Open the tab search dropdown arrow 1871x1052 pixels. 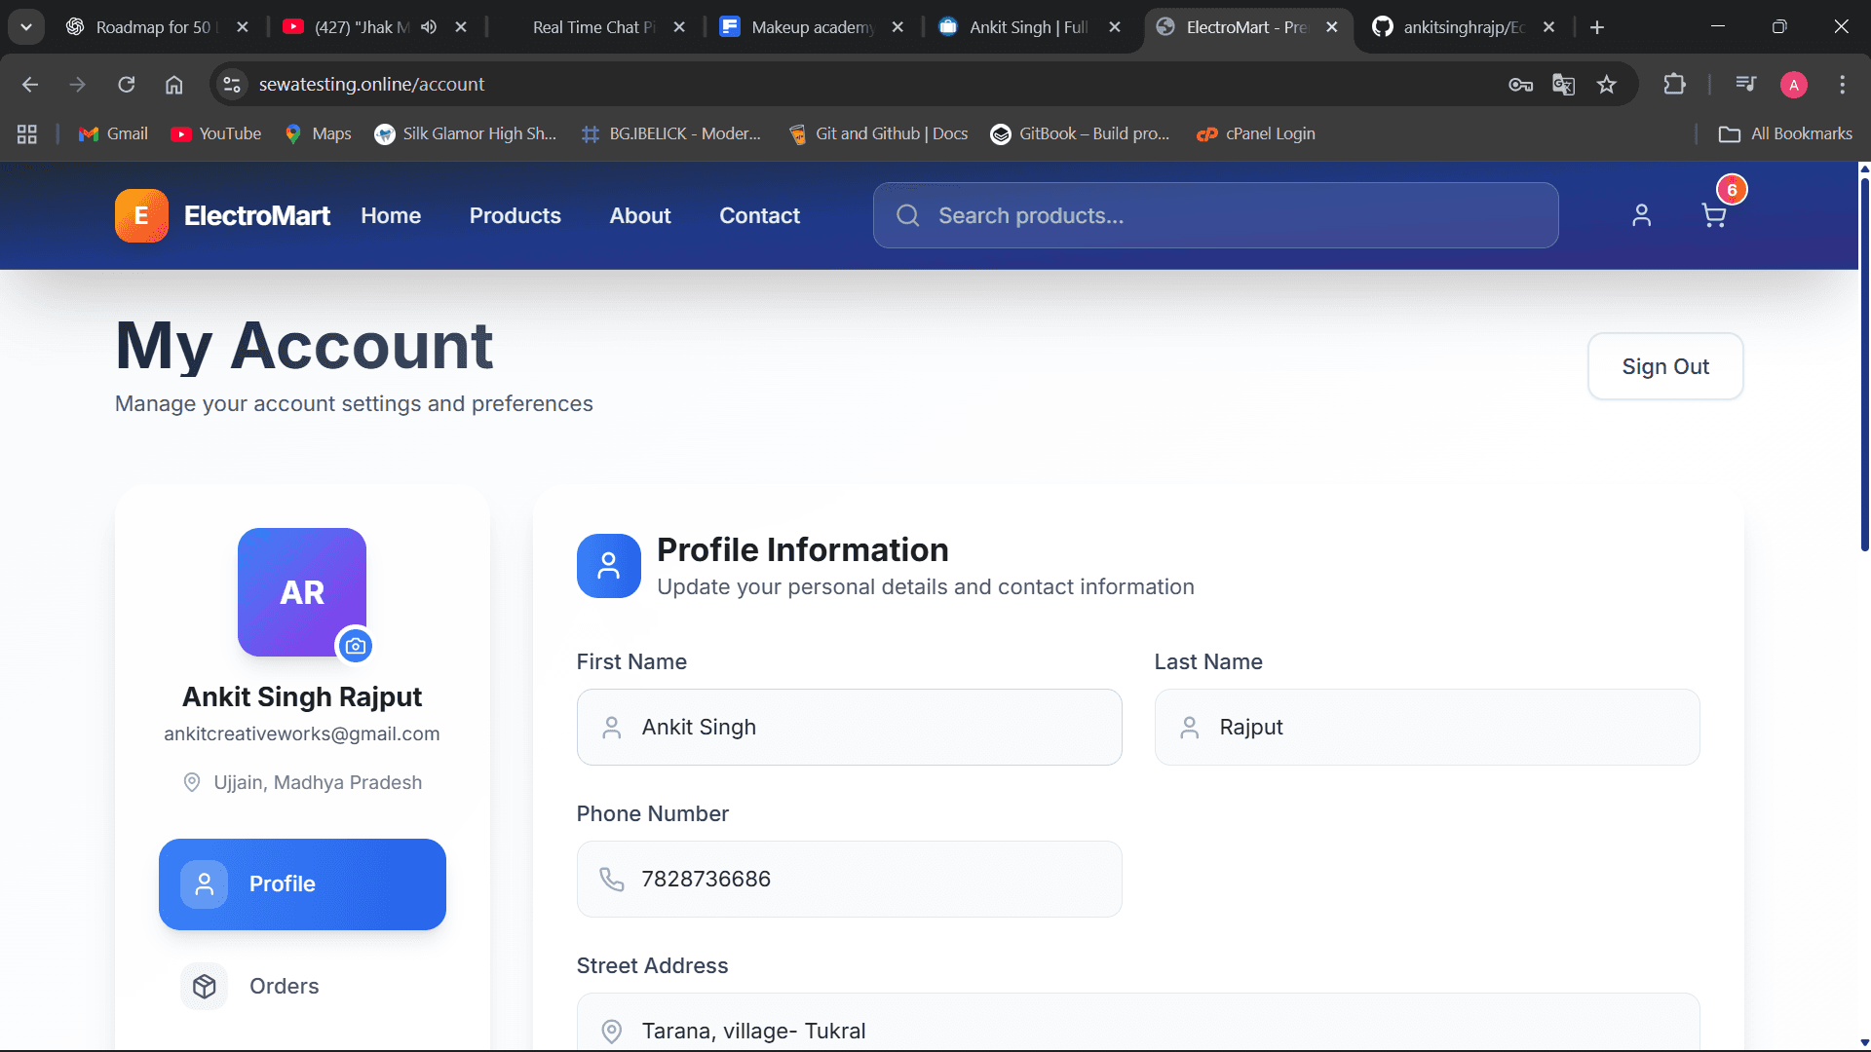pos(26,27)
